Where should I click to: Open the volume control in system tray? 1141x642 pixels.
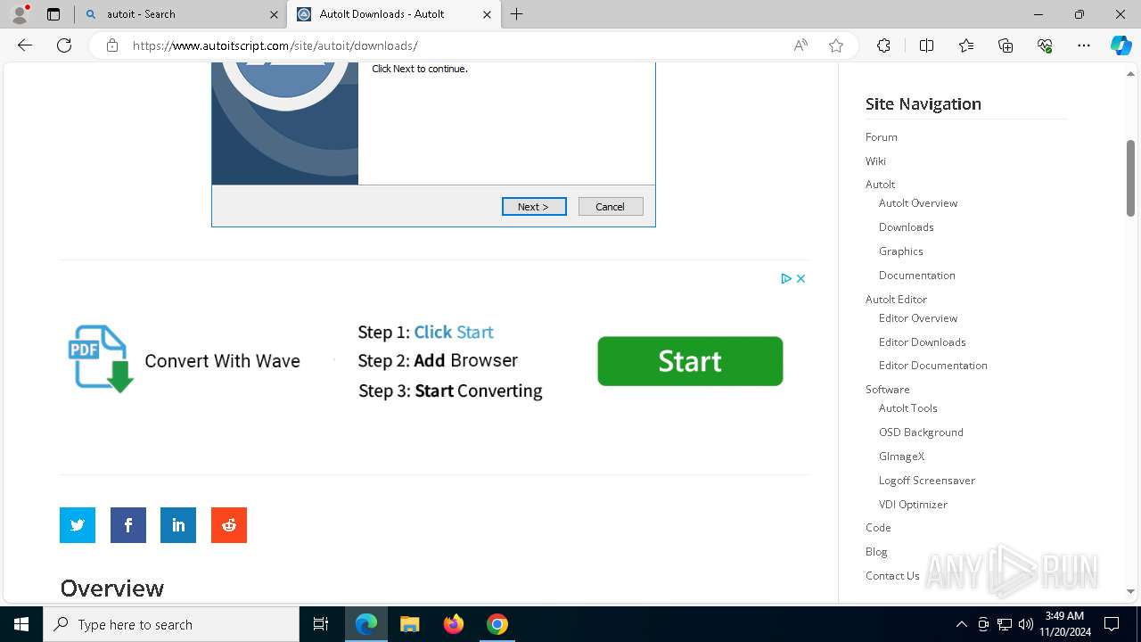point(1025,624)
